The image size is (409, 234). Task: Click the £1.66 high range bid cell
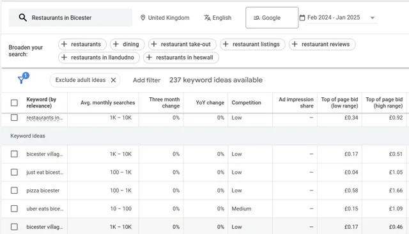pos(396,191)
